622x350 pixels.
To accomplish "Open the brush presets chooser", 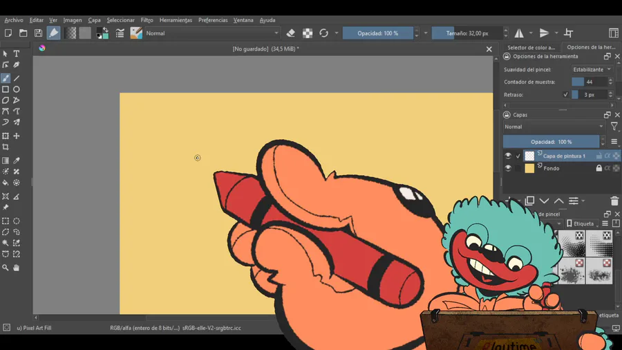I will pos(136,33).
